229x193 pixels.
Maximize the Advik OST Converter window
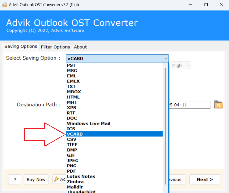click(x=206, y=5)
